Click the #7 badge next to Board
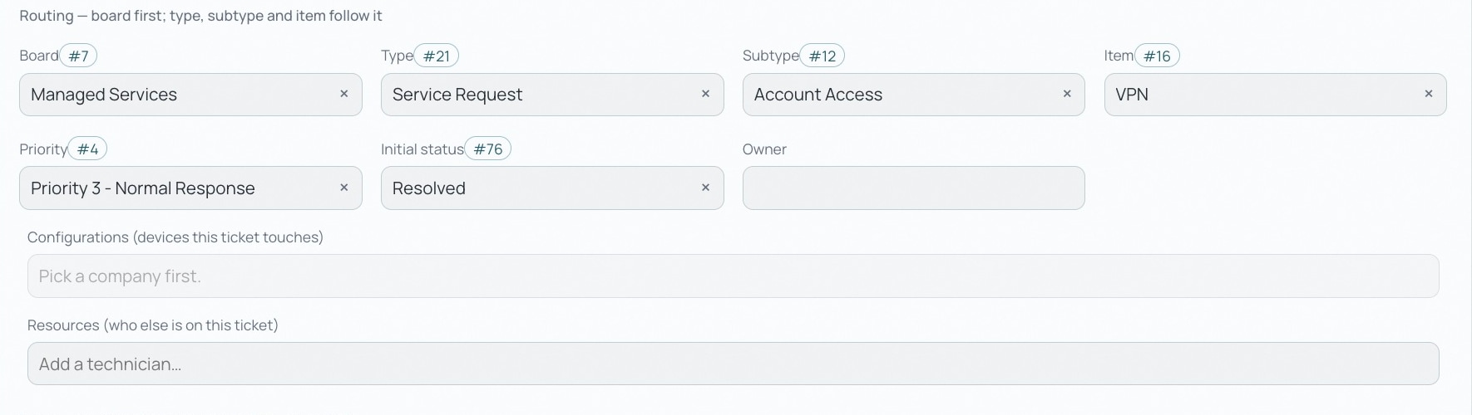Viewport: 1472px width, 415px height. 79,56
